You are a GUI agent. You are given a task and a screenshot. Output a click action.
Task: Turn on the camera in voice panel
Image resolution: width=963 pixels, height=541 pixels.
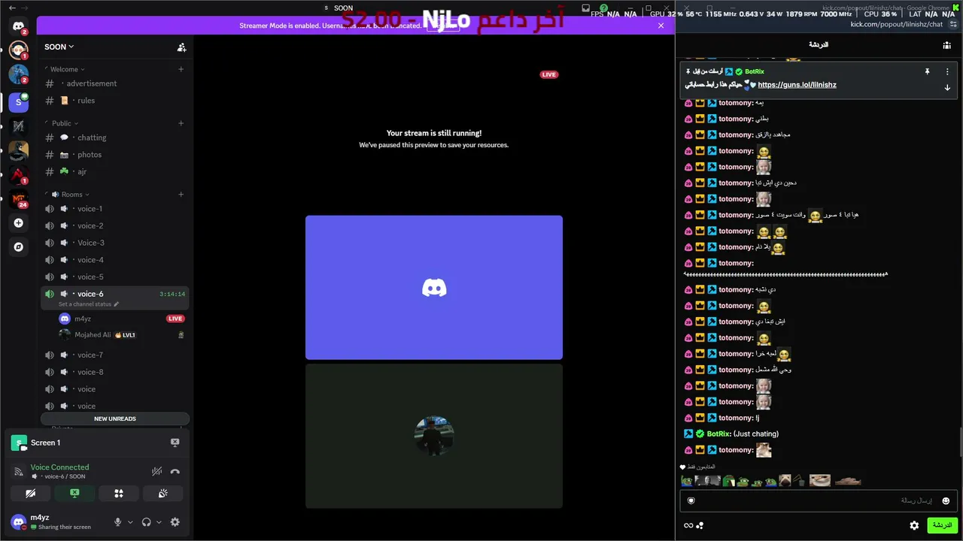[x=30, y=494]
